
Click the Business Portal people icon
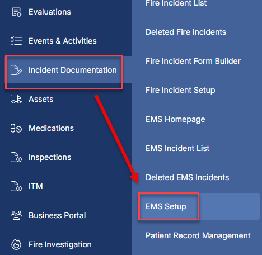click(x=16, y=215)
